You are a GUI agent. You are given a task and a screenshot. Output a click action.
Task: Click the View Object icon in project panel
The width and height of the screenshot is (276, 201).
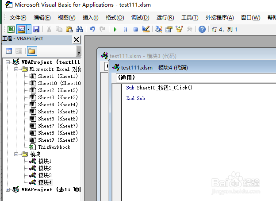click(19, 51)
